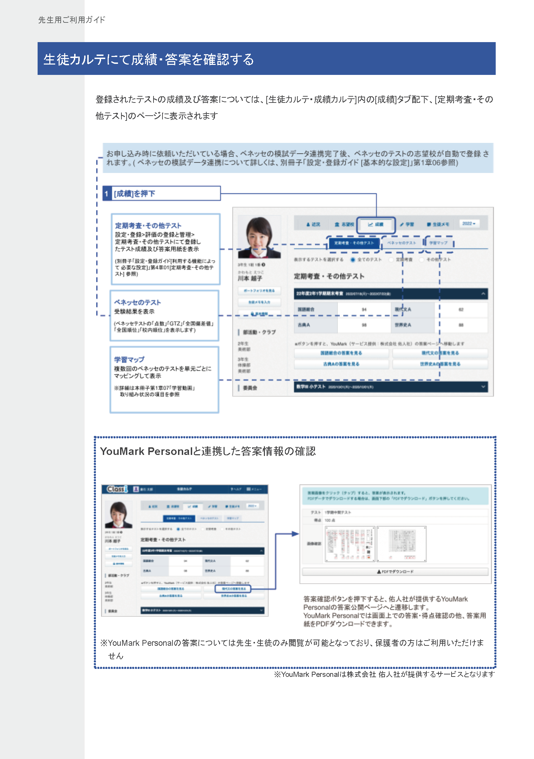Image resolution: width=534 pixels, height=759 pixels.
Task: Expand the 数学III 小テスト section in the larger screenshot
Action: [x=483, y=387]
